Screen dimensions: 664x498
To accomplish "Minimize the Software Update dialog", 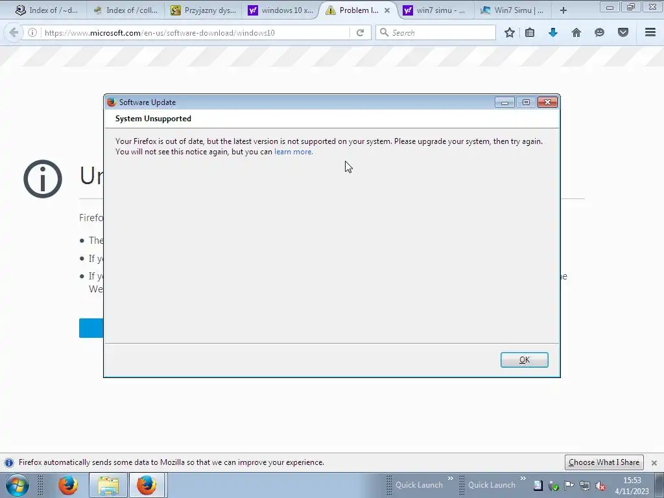I will point(504,102).
